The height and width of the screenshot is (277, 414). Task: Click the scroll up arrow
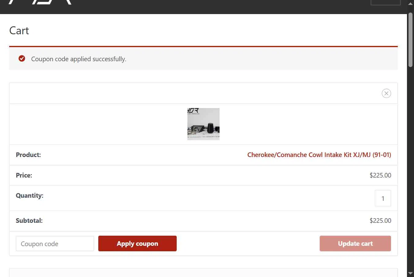coord(410,4)
